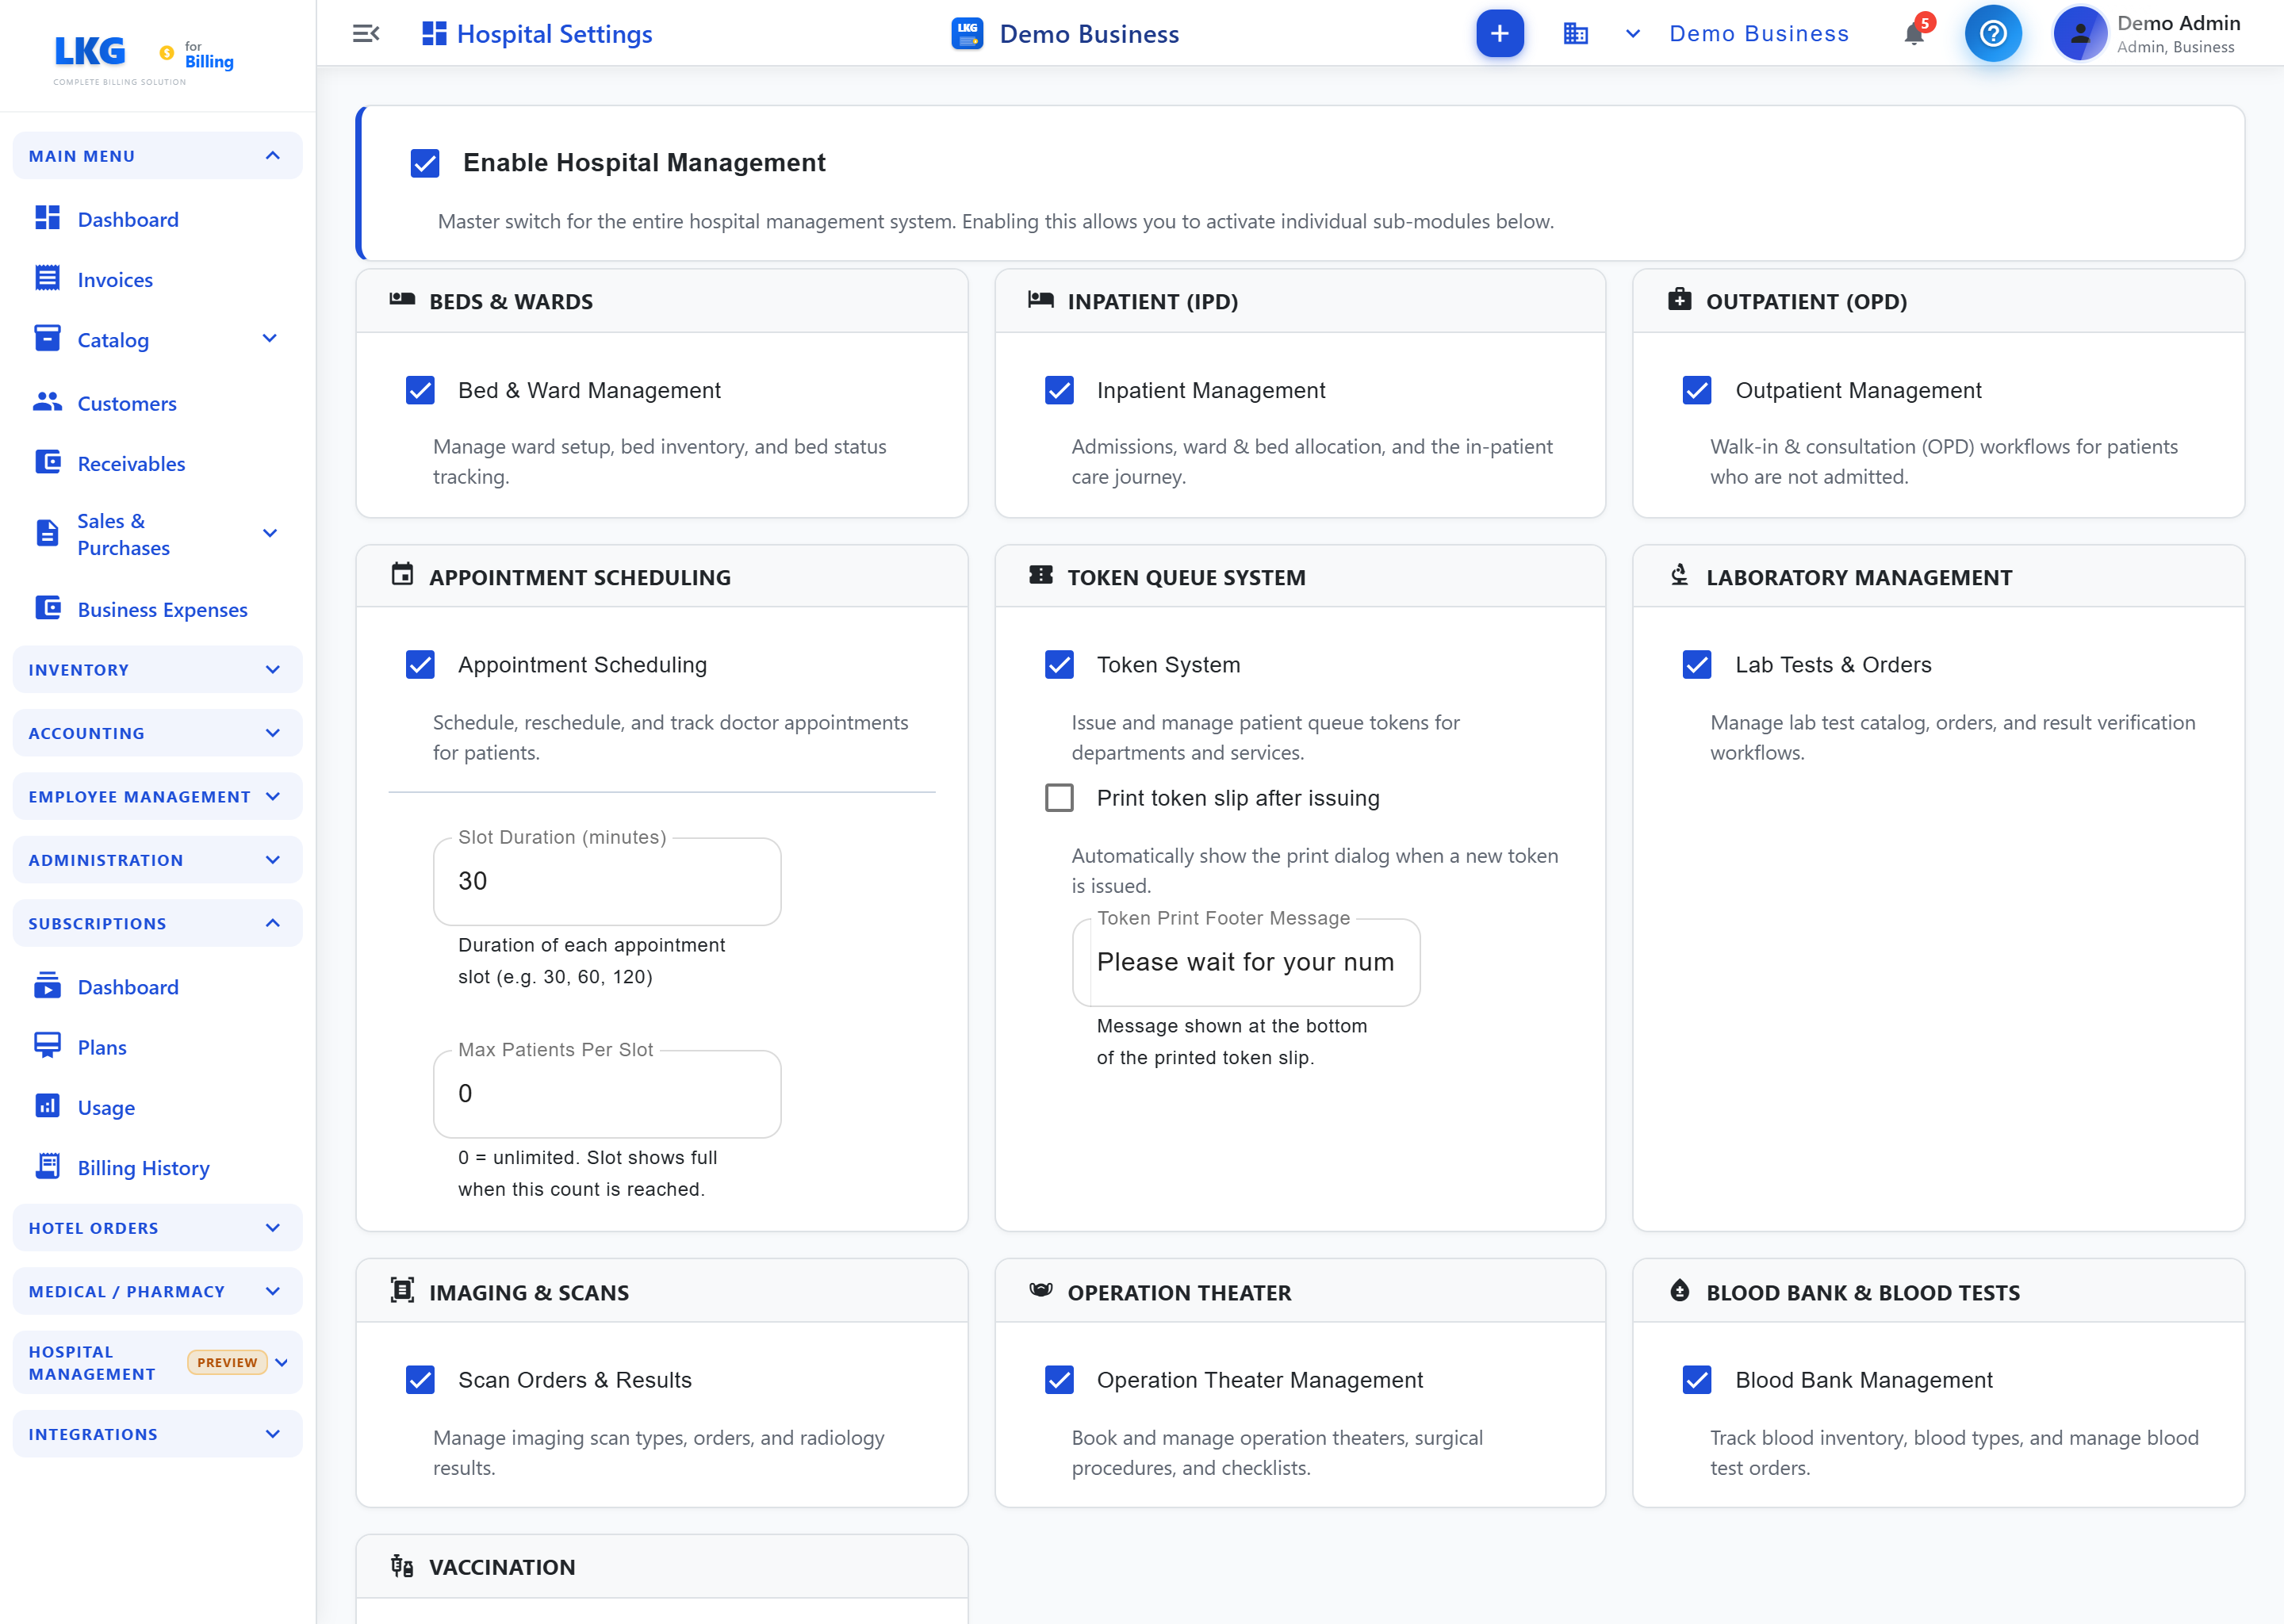Screen dimensions: 2284x1624
Task: Collapse the Main Menu section
Action: pyautogui.click(x=157, y=156)
